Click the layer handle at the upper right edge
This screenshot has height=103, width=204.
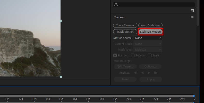coord(61,21)
